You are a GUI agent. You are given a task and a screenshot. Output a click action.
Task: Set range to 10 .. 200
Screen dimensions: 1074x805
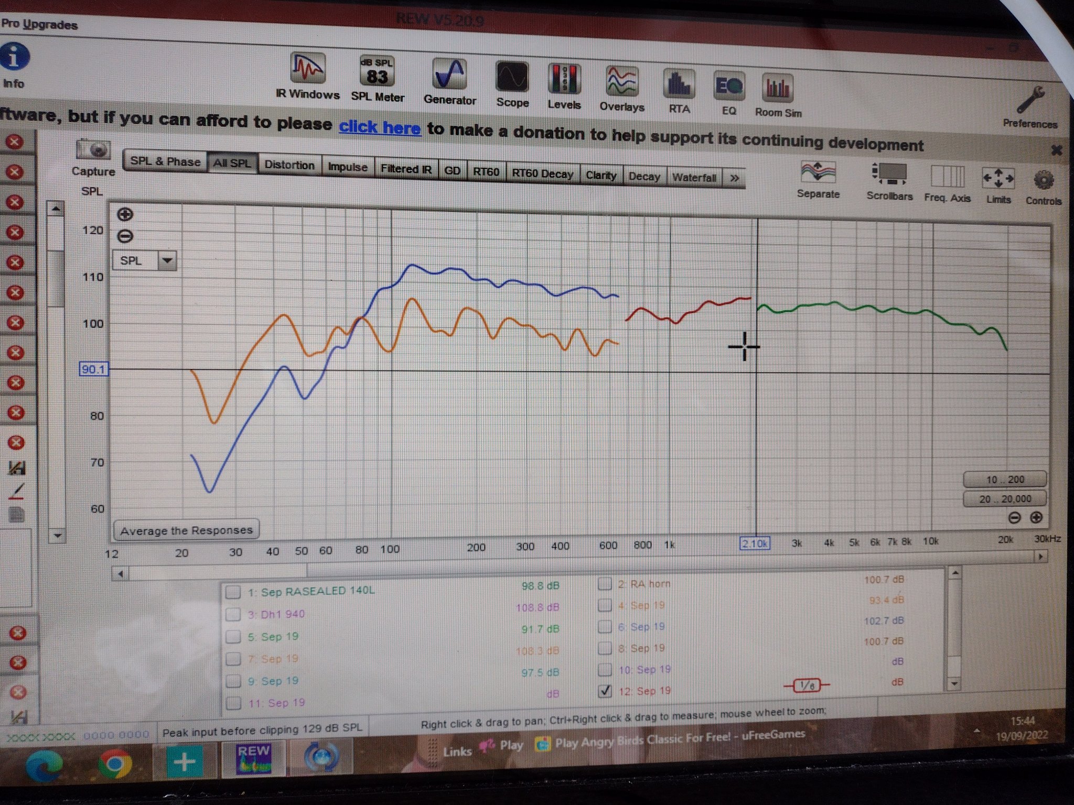pyautogui.click(x=1004, y=480)
